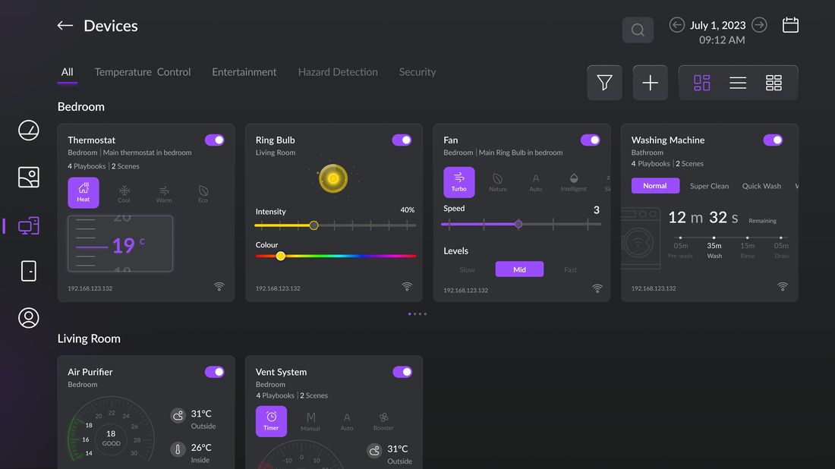The height and width of the screenshot is (469, 835).
Task: Select Intelligent mode on Fan
Action: [x=574, y=183]
